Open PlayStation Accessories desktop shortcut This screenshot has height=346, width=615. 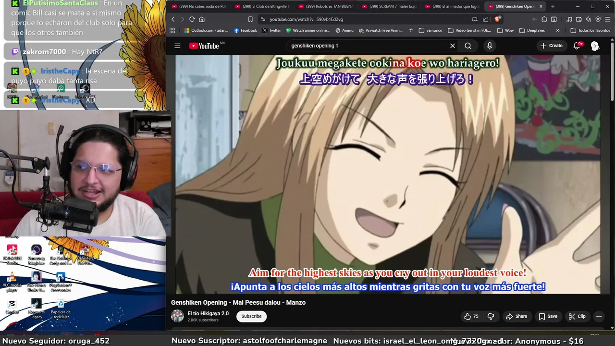61,283
